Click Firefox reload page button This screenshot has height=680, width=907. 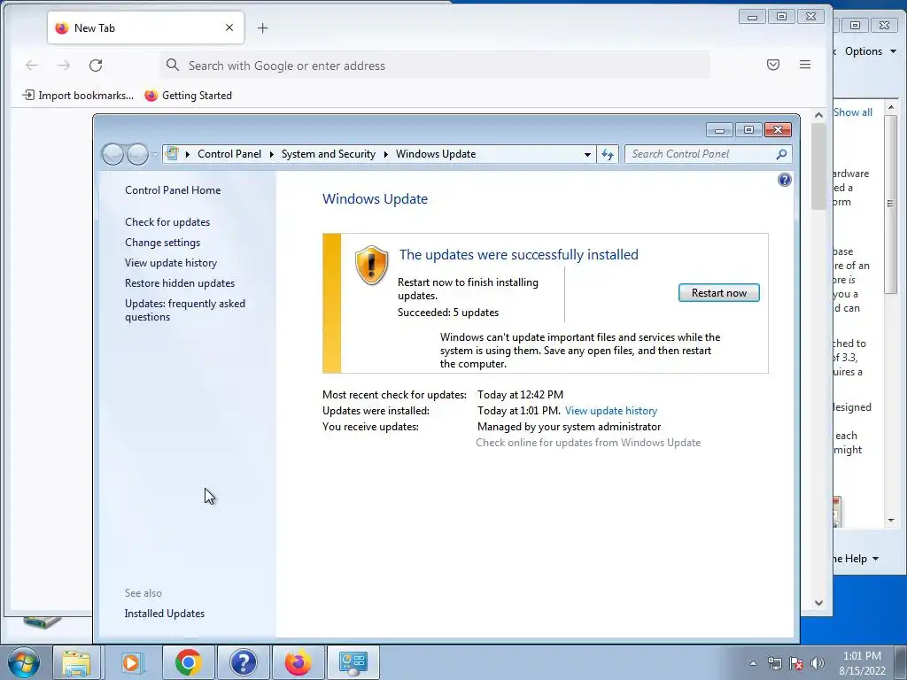point(96,66)
